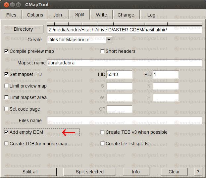This screenshot has height=178, width=206.
Task: Switch to the Files tab
Action: coord(11,15)
